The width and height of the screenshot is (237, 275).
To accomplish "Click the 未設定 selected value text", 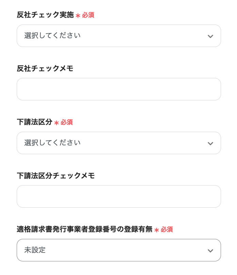I will coord(35,250).
